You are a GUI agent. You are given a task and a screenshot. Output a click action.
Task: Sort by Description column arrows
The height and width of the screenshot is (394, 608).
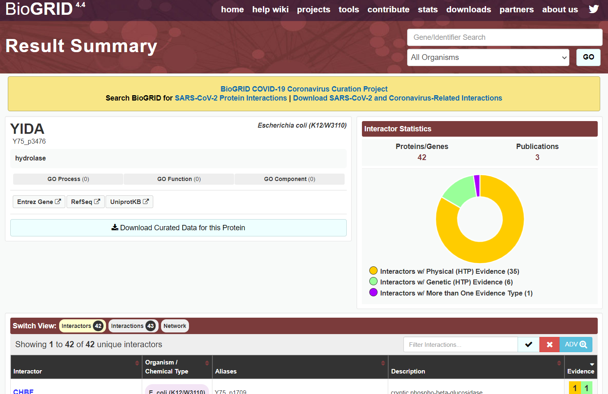(559, 363)
